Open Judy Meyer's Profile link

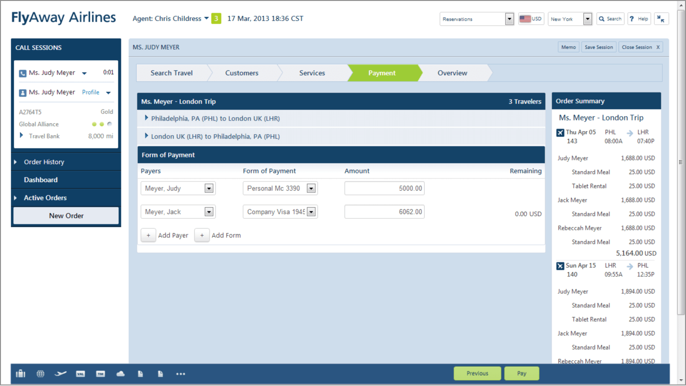90,92
